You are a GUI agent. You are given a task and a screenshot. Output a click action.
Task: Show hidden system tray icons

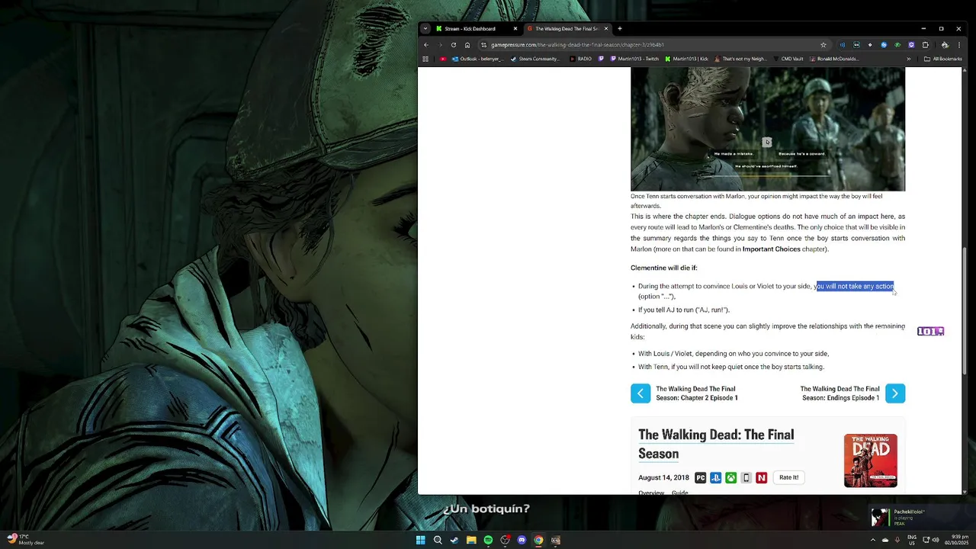coord(873,540)
